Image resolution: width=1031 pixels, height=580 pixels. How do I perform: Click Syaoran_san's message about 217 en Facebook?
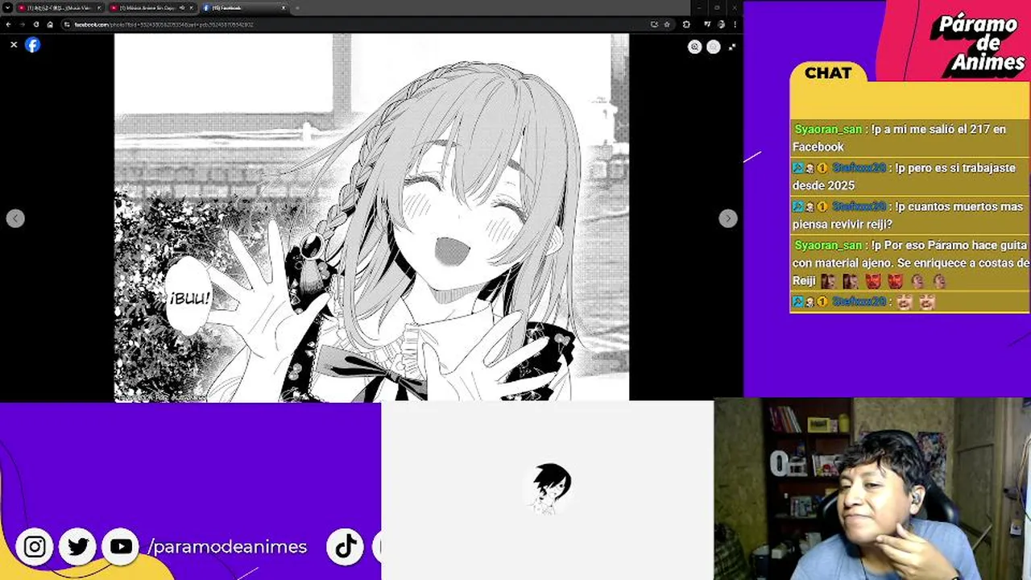(x=909, y=138)
